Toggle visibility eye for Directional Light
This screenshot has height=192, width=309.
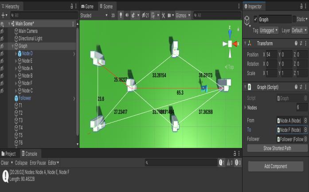click(x=2, y=39)
